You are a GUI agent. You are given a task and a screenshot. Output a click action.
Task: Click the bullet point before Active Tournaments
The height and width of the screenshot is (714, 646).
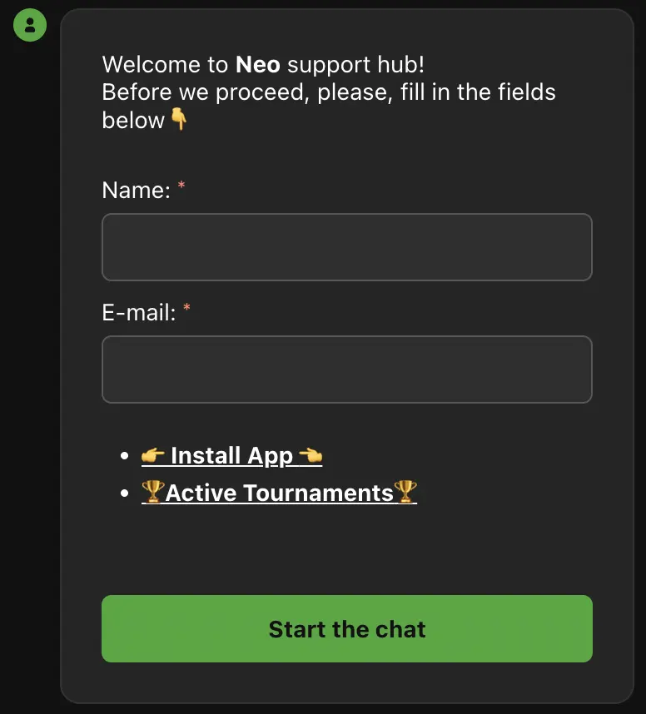click(x=125, y=493)
